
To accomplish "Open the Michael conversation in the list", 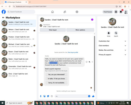I will [x=18, y=45].
